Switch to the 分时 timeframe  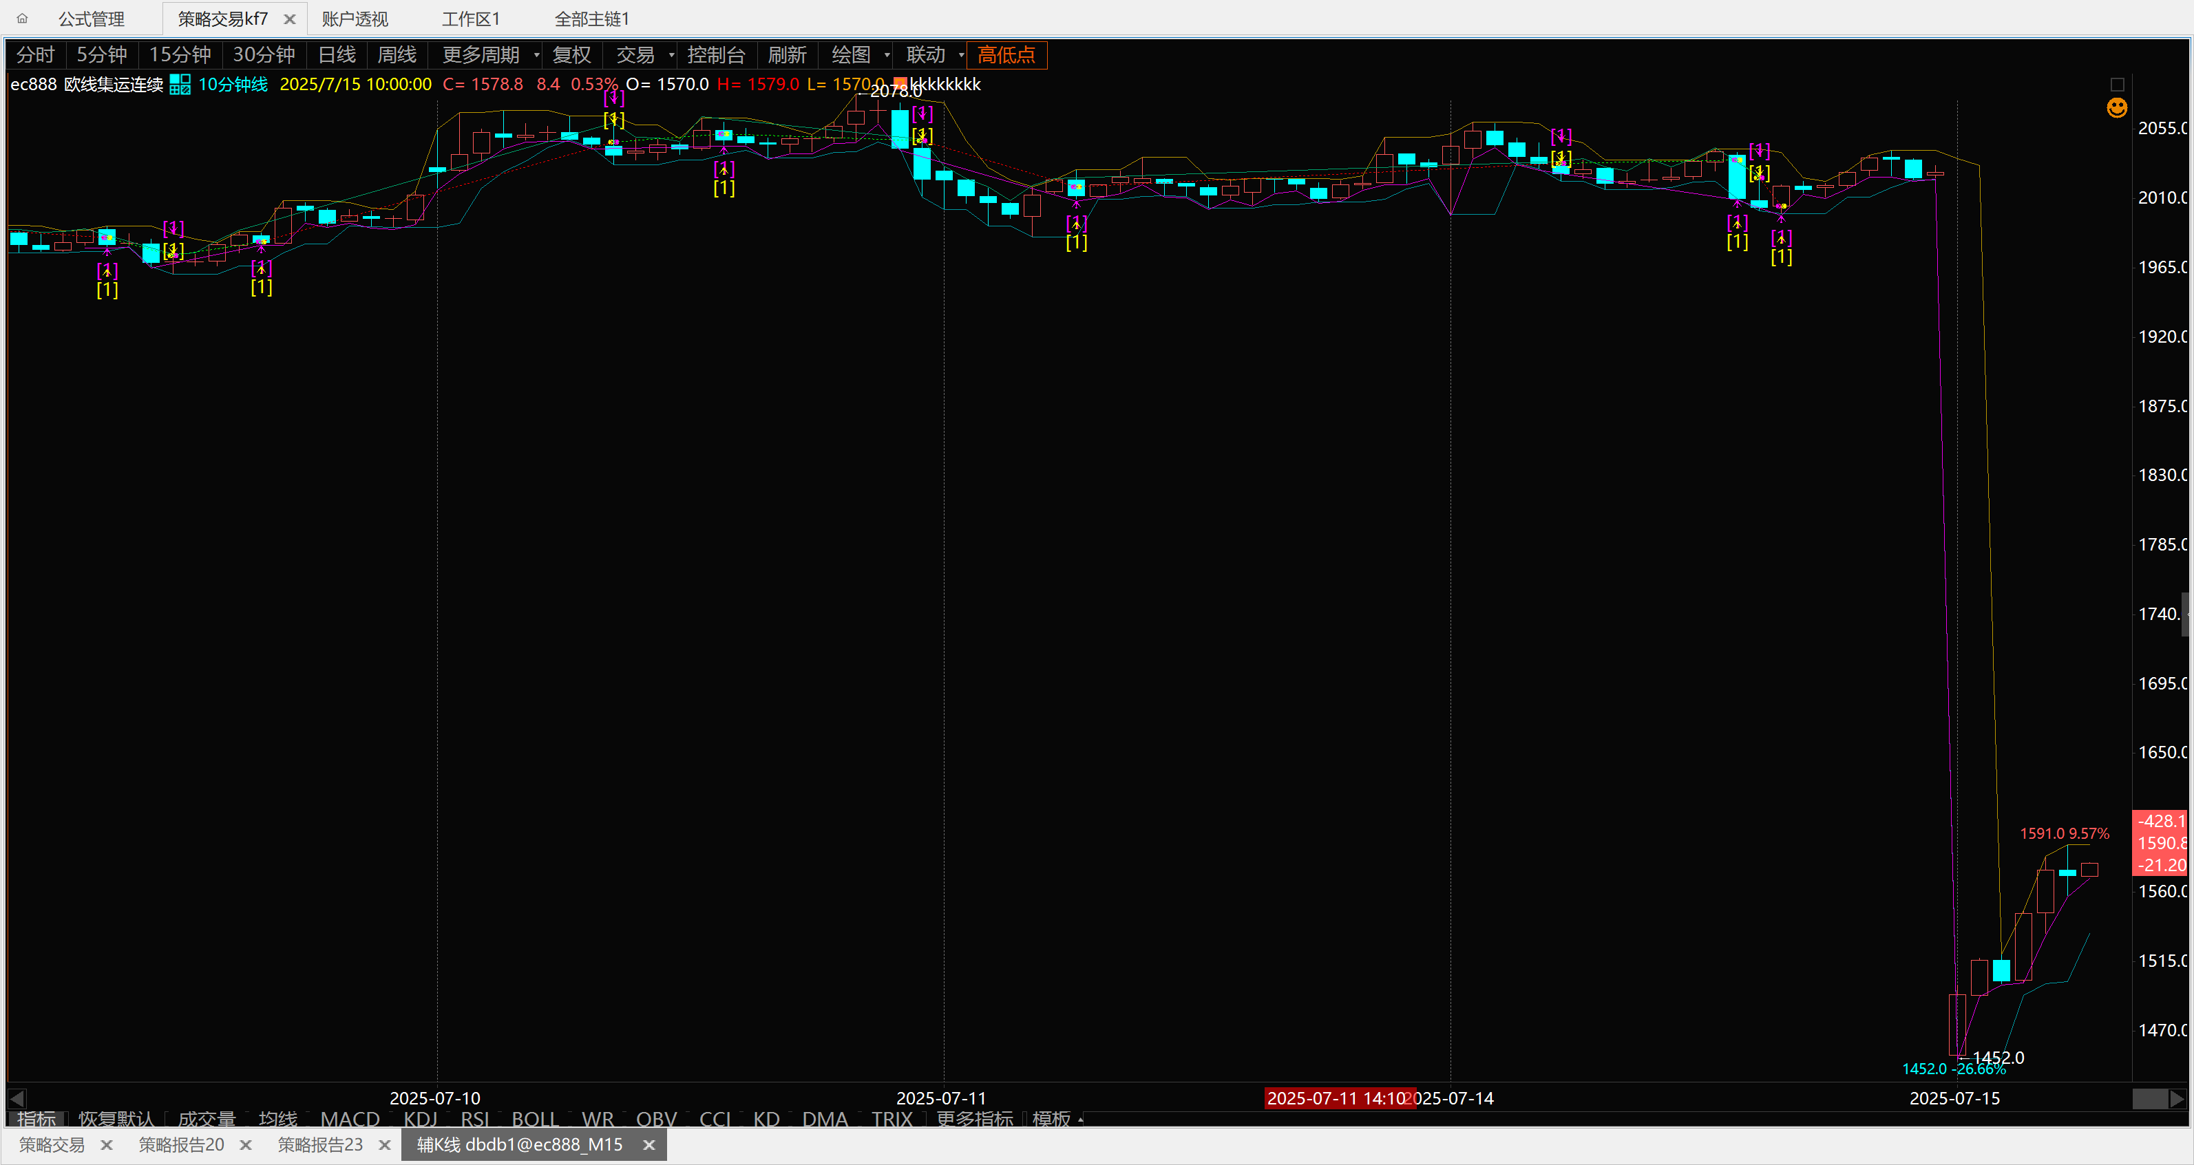pyautogui.click(x=36, y=55)
